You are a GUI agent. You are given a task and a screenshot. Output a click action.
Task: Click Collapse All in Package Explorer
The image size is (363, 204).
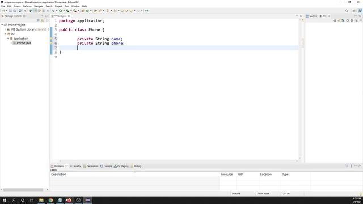tap(38, 20)
